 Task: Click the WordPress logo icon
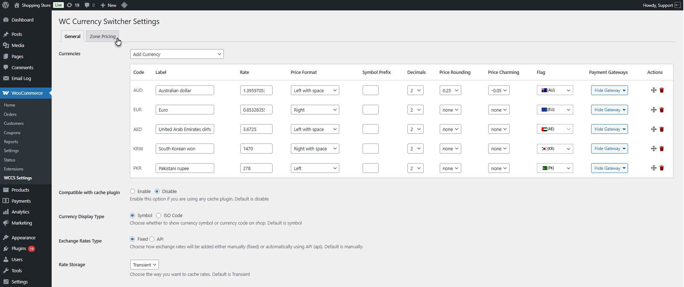click(6, 5)
